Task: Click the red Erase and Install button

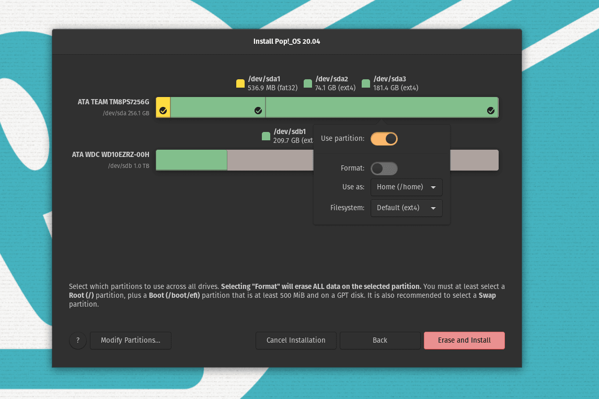Action: click(x=464, y=341)
